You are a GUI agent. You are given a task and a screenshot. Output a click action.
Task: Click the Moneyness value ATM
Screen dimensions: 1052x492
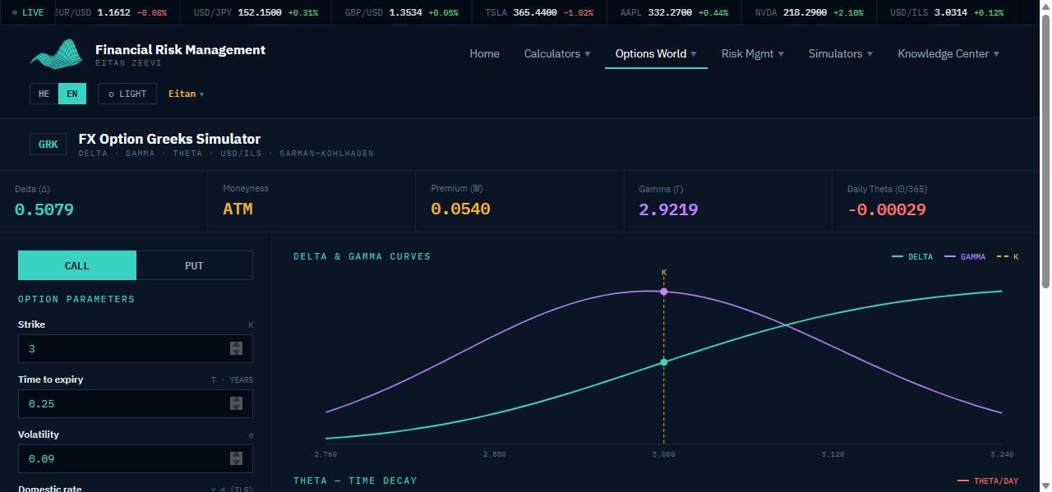coord(238,209)
